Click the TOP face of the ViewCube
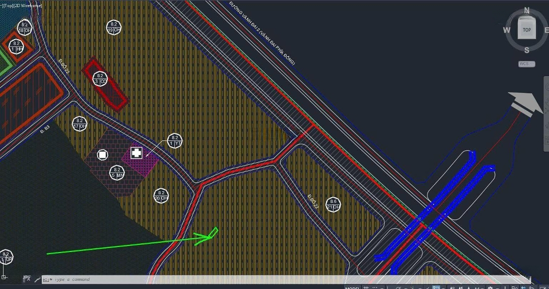This screenshot has height=289, width=549. click(x=527, y=30)
